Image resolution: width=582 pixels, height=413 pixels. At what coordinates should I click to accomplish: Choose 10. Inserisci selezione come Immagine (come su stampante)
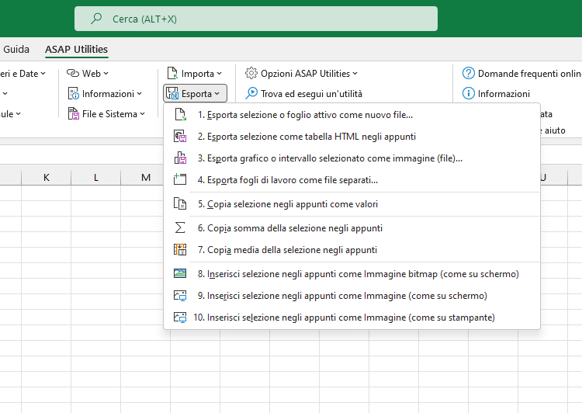tap(352, 318)
